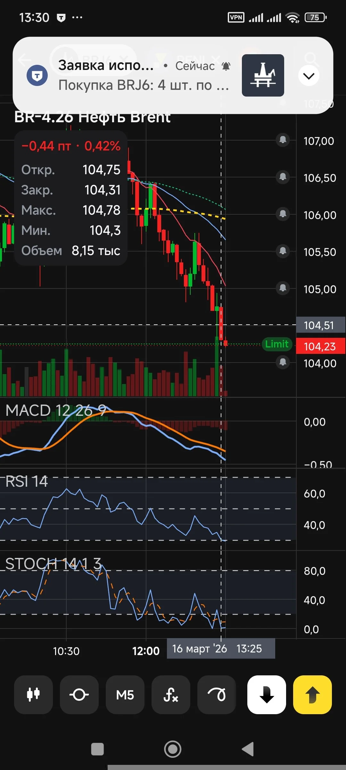Tap the 60,0 RSI scale label

point(315,493)
